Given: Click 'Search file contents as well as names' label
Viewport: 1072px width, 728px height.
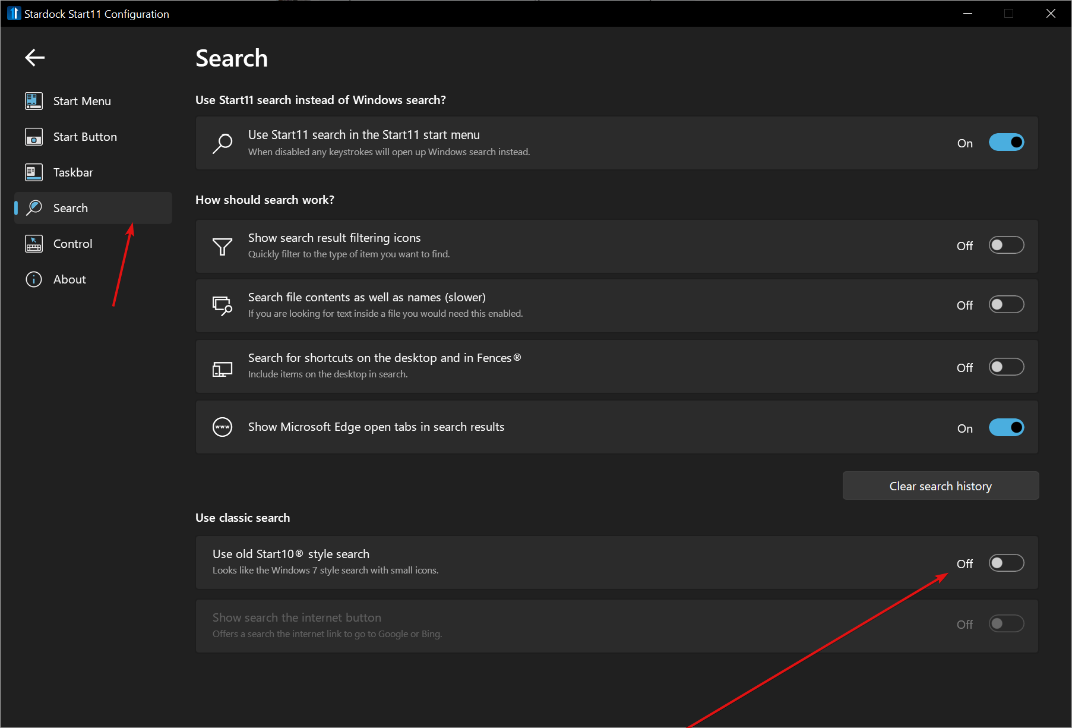Looking at the screenshot, I should click(x=367, y=297).
